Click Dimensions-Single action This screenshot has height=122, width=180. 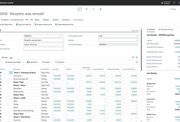13,62
